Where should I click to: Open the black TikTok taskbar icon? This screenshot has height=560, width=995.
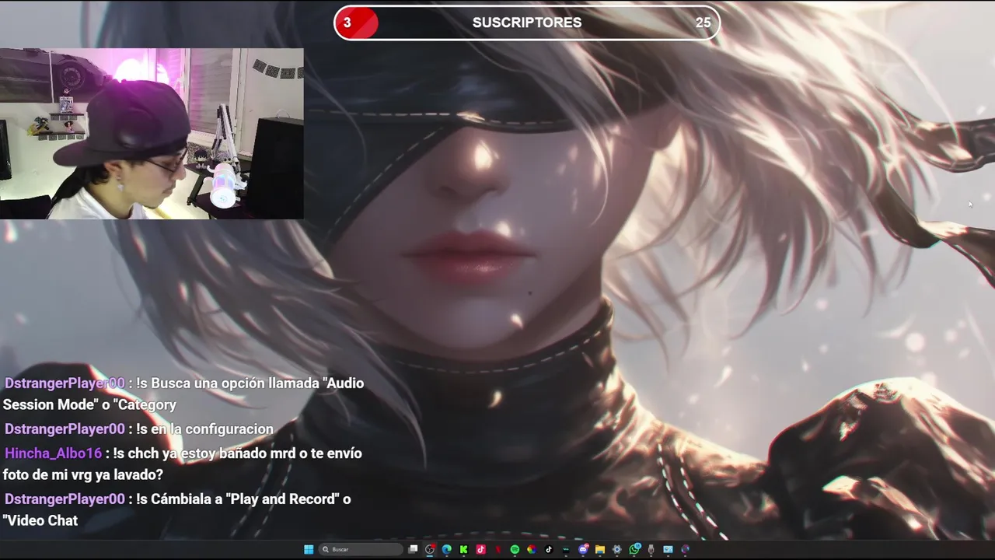pos(549,549)
